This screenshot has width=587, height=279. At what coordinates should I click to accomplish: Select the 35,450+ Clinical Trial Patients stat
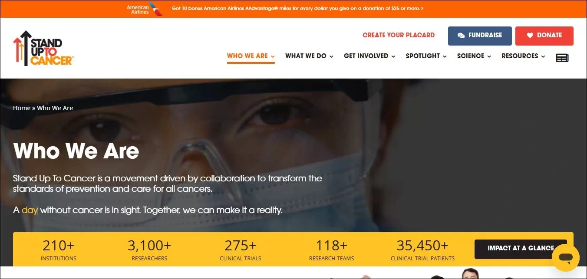[x=422, y=250]
